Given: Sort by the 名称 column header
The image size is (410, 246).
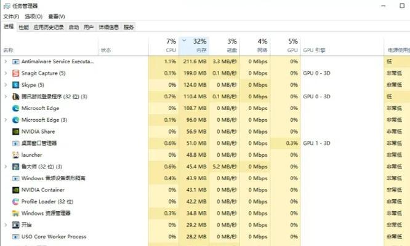Looking at the screenshot, I should [x=49, y=46].
